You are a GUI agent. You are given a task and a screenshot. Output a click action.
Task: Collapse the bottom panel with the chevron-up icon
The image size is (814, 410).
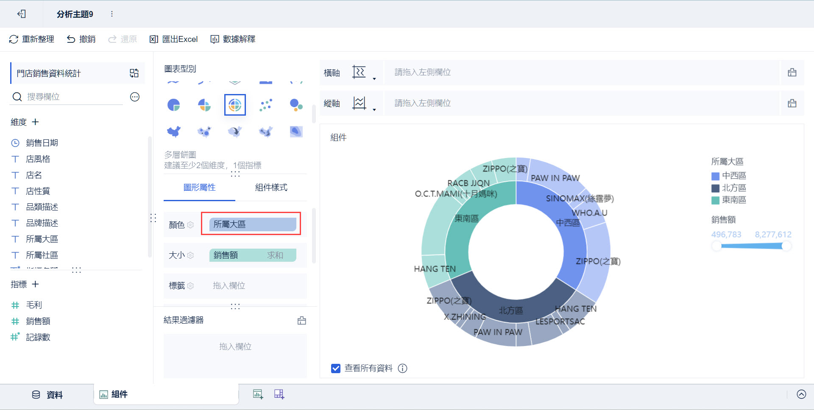tap(801, 394)
